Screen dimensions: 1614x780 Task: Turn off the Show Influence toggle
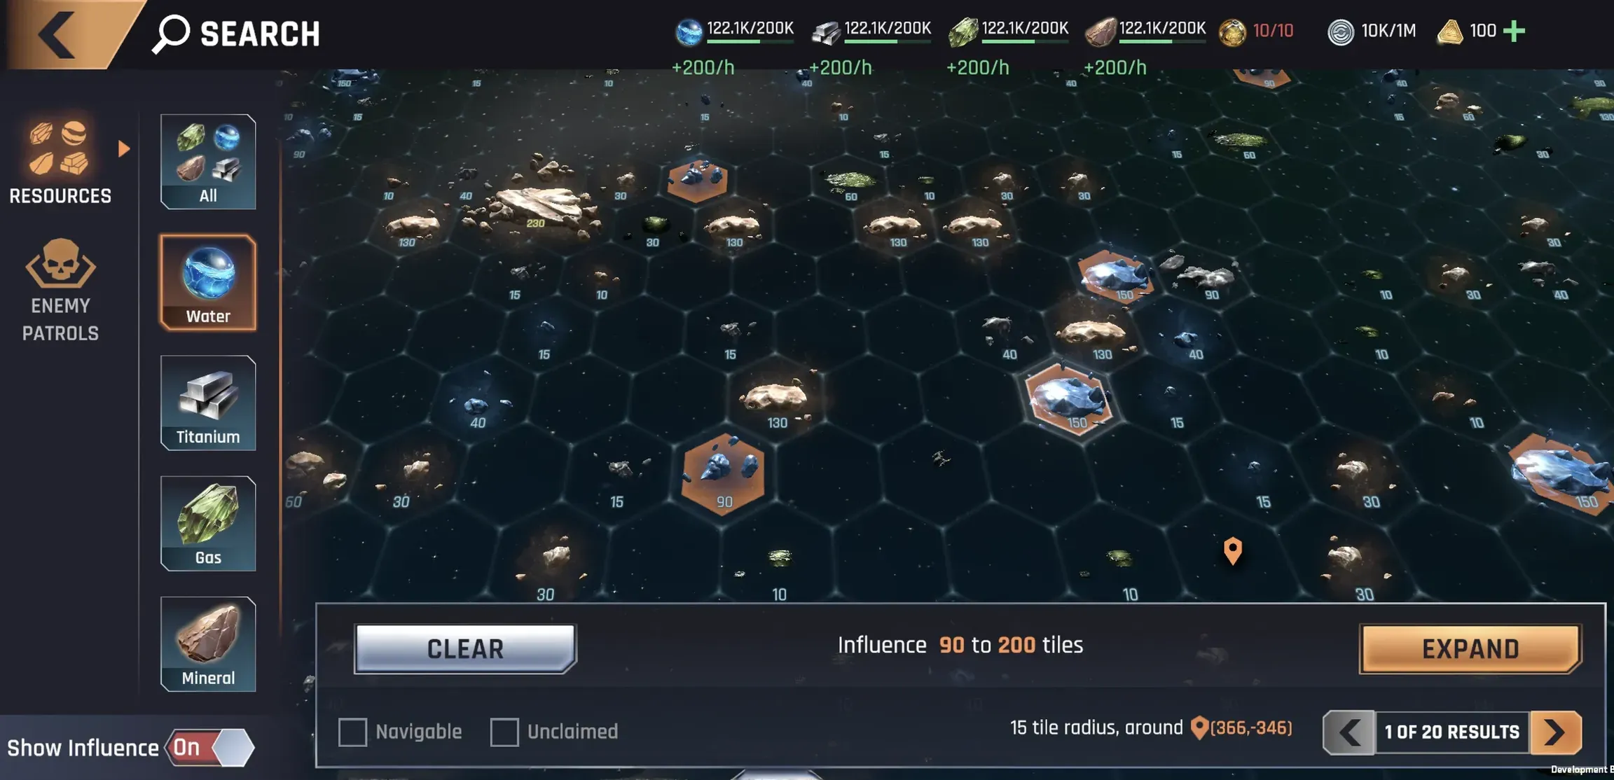point(209,747)
